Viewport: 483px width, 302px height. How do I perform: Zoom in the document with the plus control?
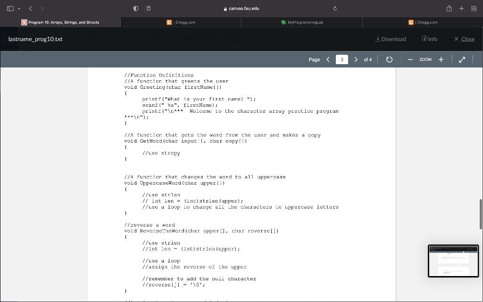point(441,59)
